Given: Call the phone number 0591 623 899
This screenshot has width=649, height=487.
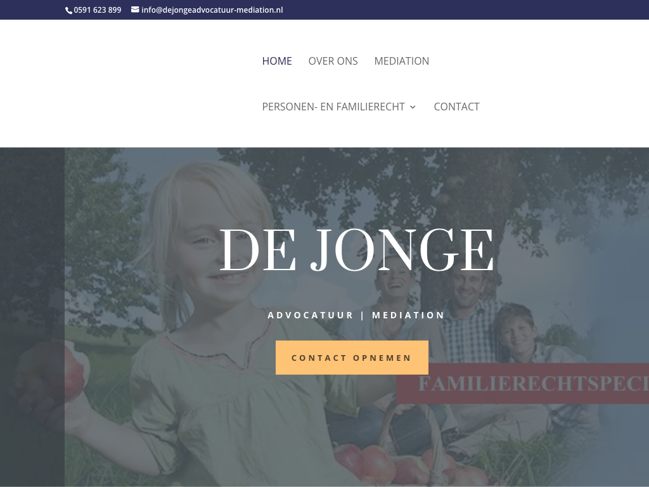Looking at the screenshot, I should click(x=97, y=10).
